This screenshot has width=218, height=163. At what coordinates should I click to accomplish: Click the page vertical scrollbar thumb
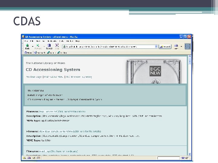click(190, 61)
